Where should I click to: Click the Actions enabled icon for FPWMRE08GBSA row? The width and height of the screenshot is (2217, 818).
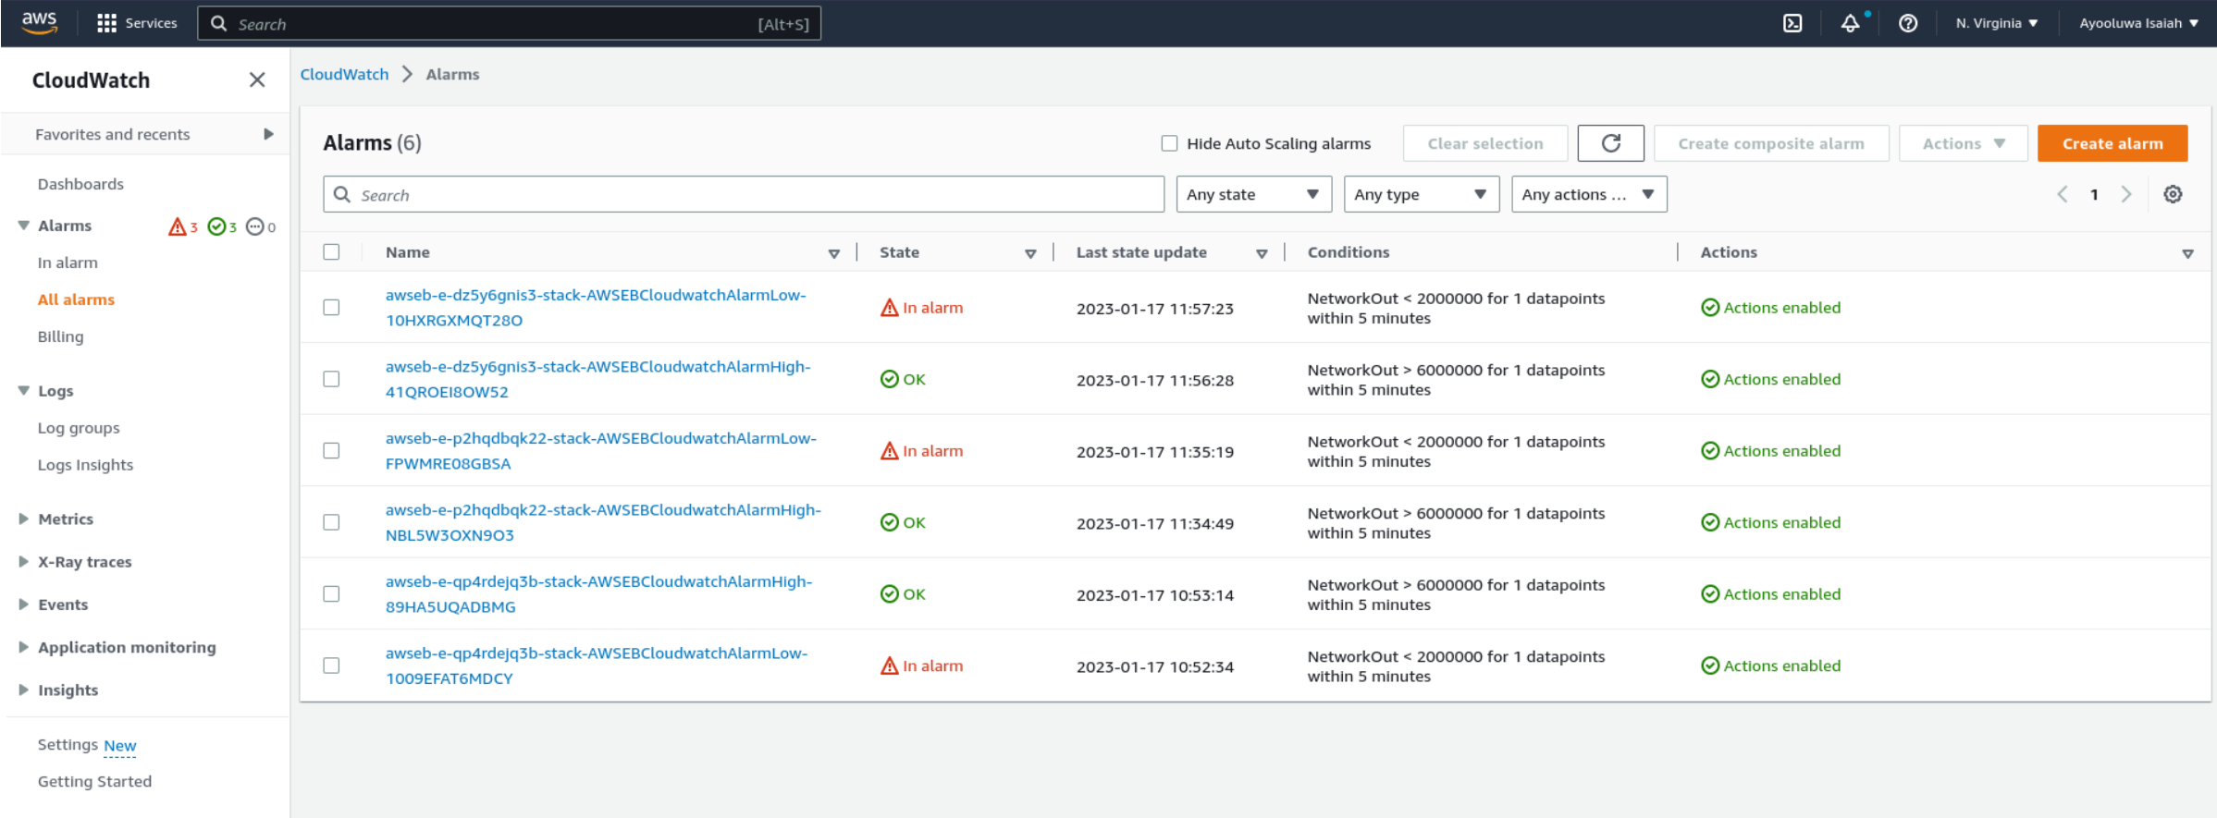1710,451
